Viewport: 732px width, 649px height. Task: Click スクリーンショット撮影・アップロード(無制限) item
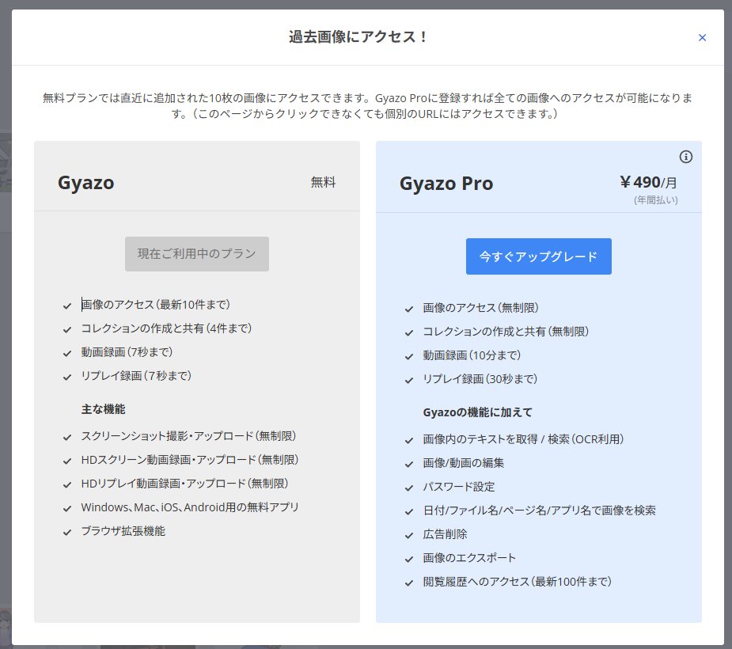(x=188, y=436)
